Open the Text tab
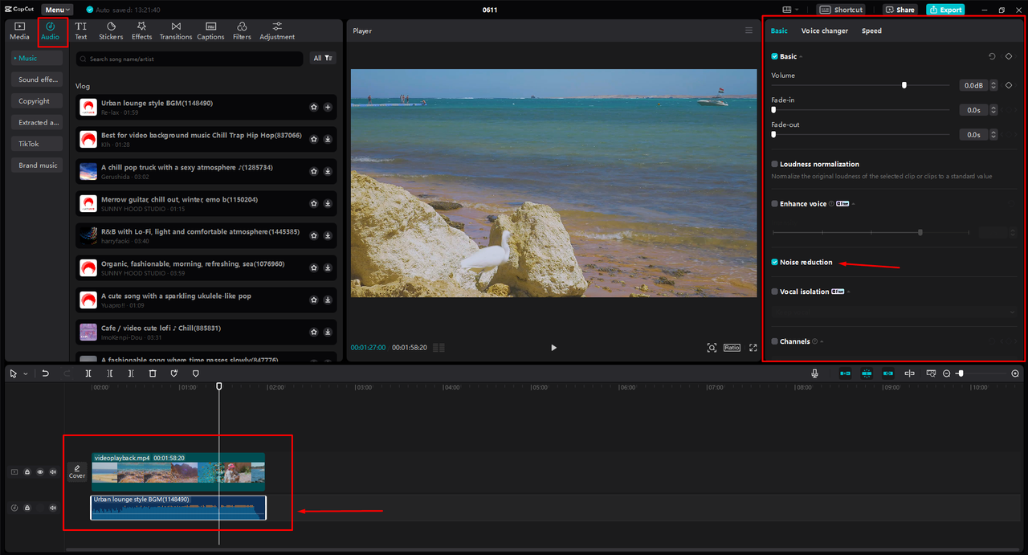The width and height of the screenshot is (1028, 555). point(81,31)
